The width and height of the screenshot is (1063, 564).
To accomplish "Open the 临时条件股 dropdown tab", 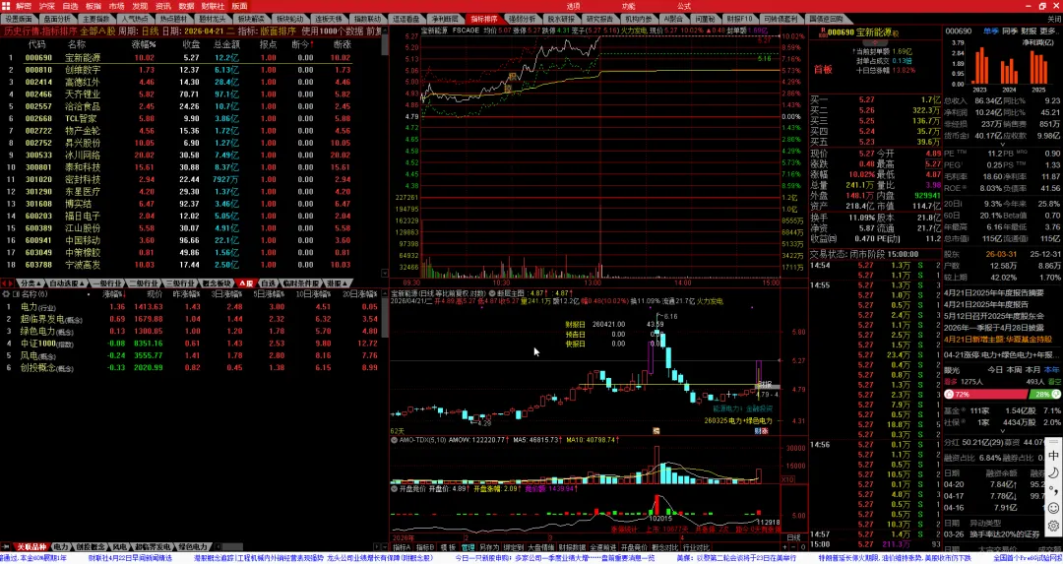I will [x=299, y=282].
